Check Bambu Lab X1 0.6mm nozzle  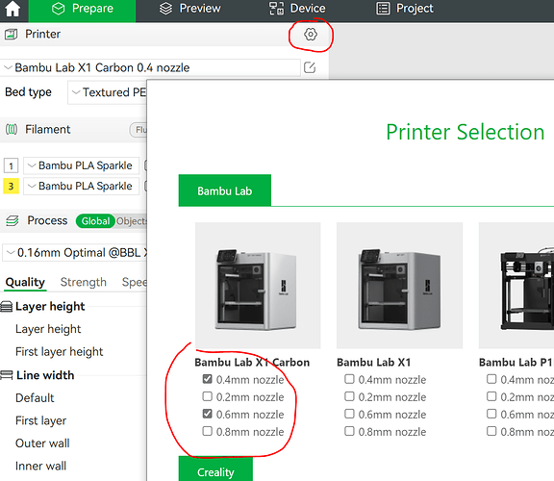click(349, 414)
